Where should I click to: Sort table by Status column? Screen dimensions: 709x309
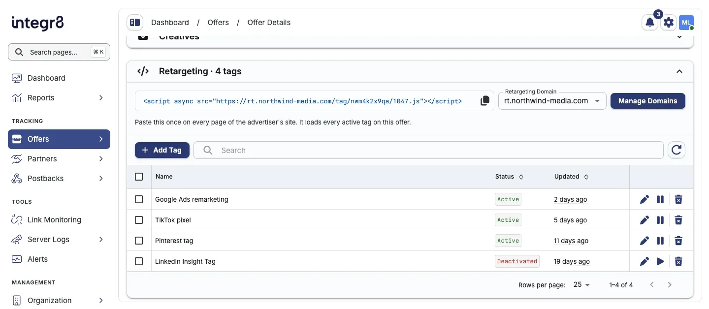coord(509,177)
